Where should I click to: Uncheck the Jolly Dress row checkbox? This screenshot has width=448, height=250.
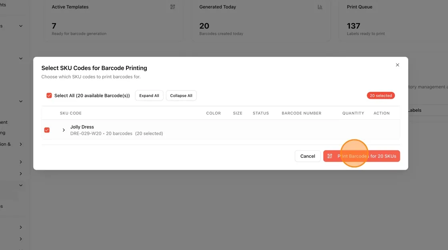(47, 130)
